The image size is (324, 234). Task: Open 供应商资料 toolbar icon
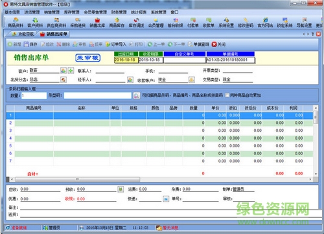[56, 23]
